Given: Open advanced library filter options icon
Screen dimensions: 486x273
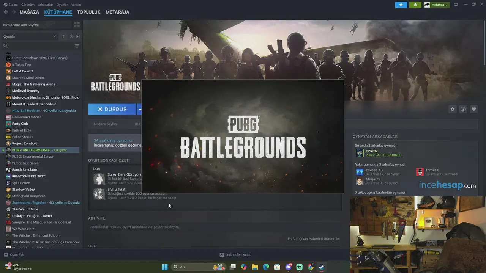Looking at the screenshot, I should coord(77,46).
